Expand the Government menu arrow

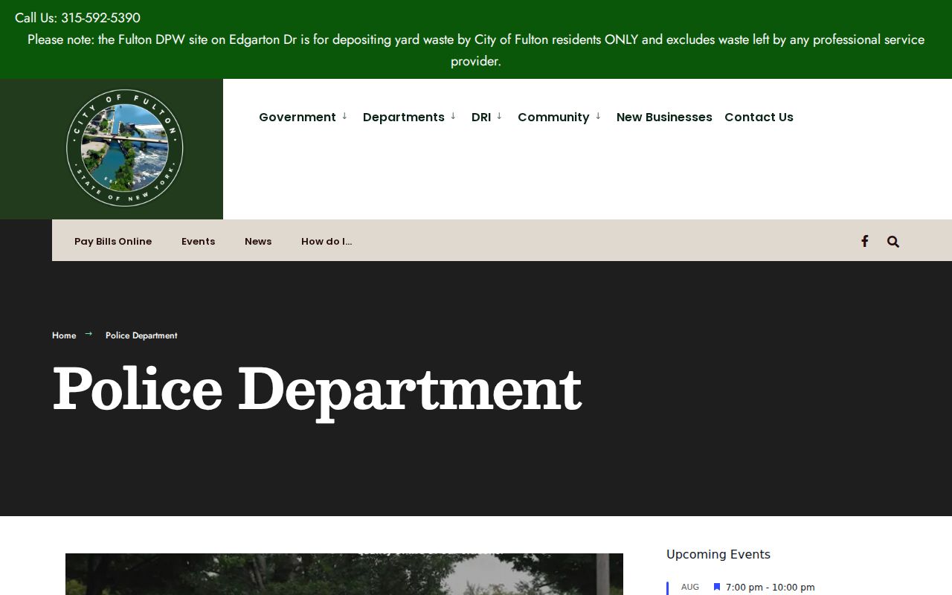344,116
